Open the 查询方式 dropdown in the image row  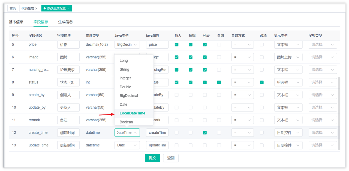tap(242, 57)
